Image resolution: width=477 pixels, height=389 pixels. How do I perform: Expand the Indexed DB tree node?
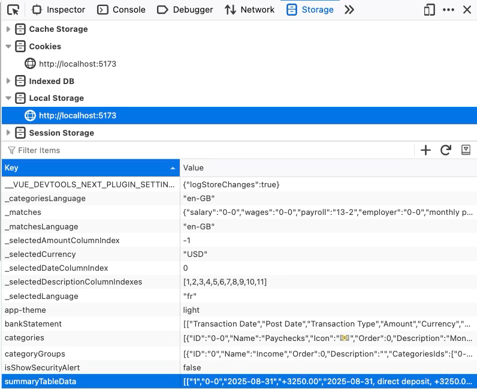8,81
